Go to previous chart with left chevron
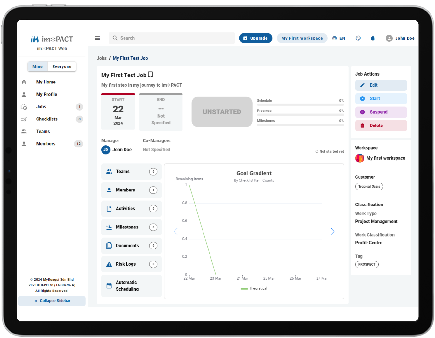Viewport: 435px width, 338px height. (175, 231)
